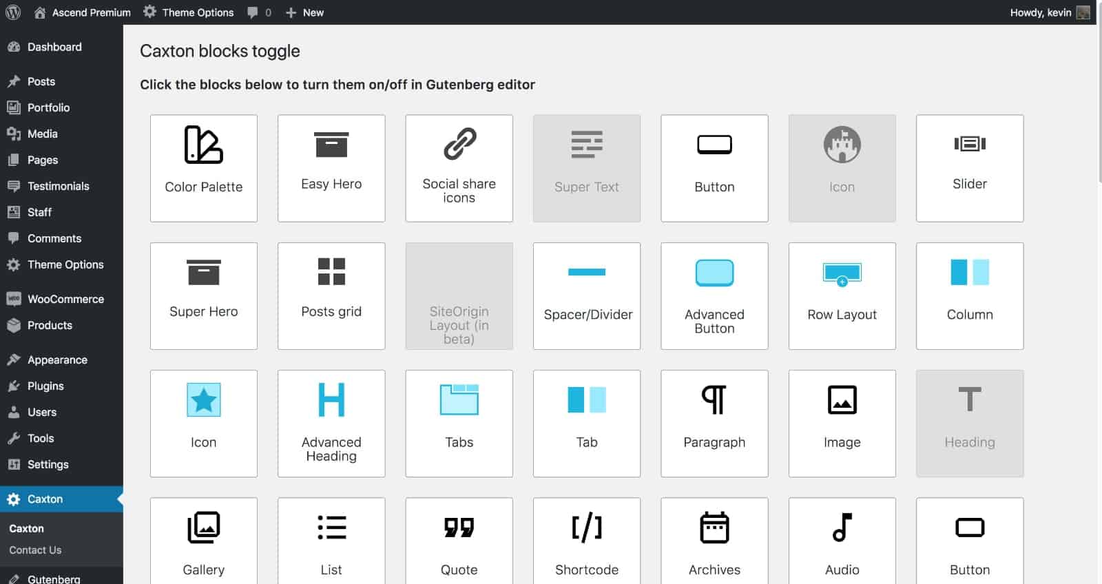Image resolution: width=1102 pixels, height=584 pixels.
Task: Open the Portfolio menu item
Action: click(x=61, y=107)
